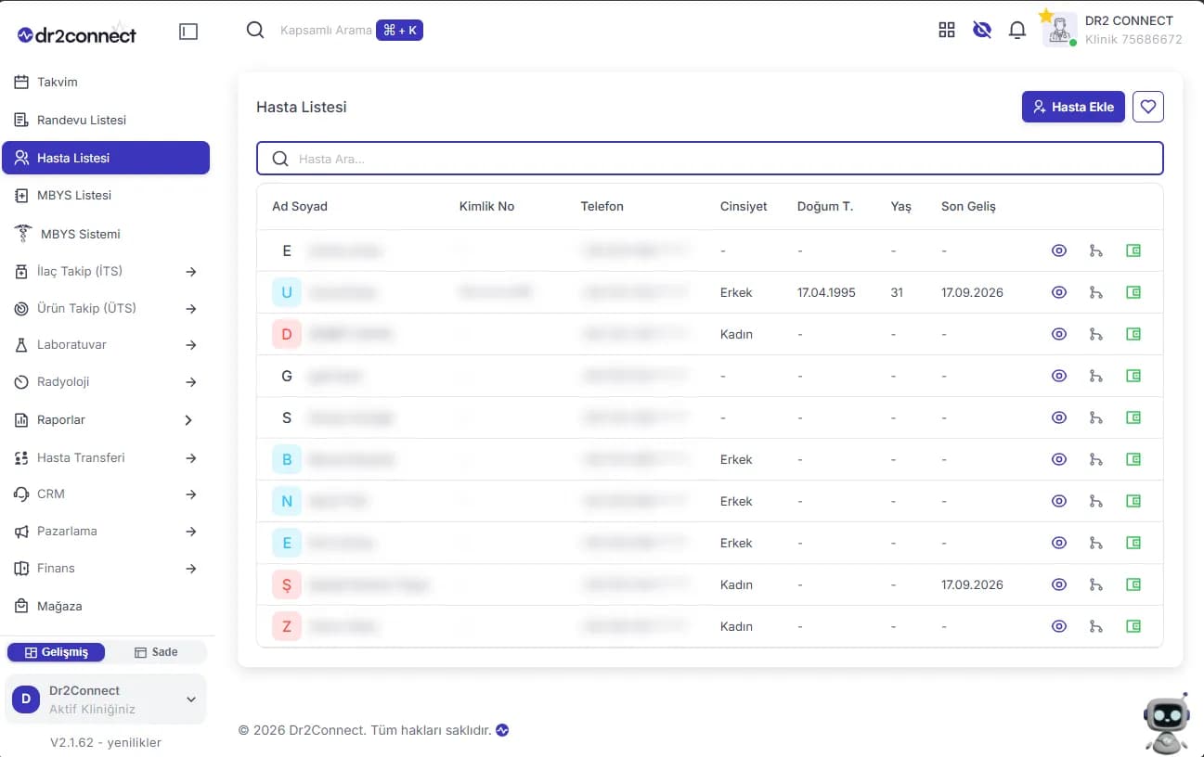Open the notifications bell

[1017, 31]
